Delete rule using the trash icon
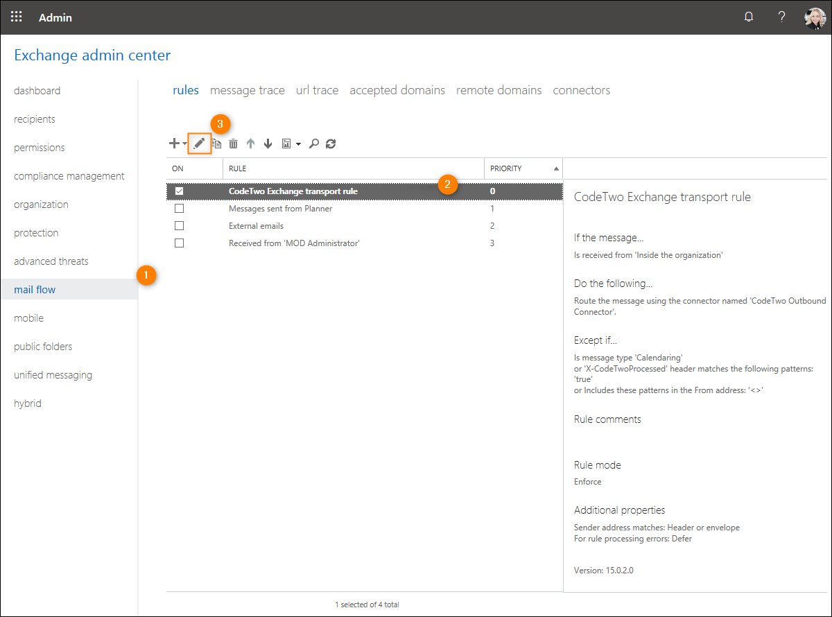This screenshot has height=617, width=832. coord(234,144)
